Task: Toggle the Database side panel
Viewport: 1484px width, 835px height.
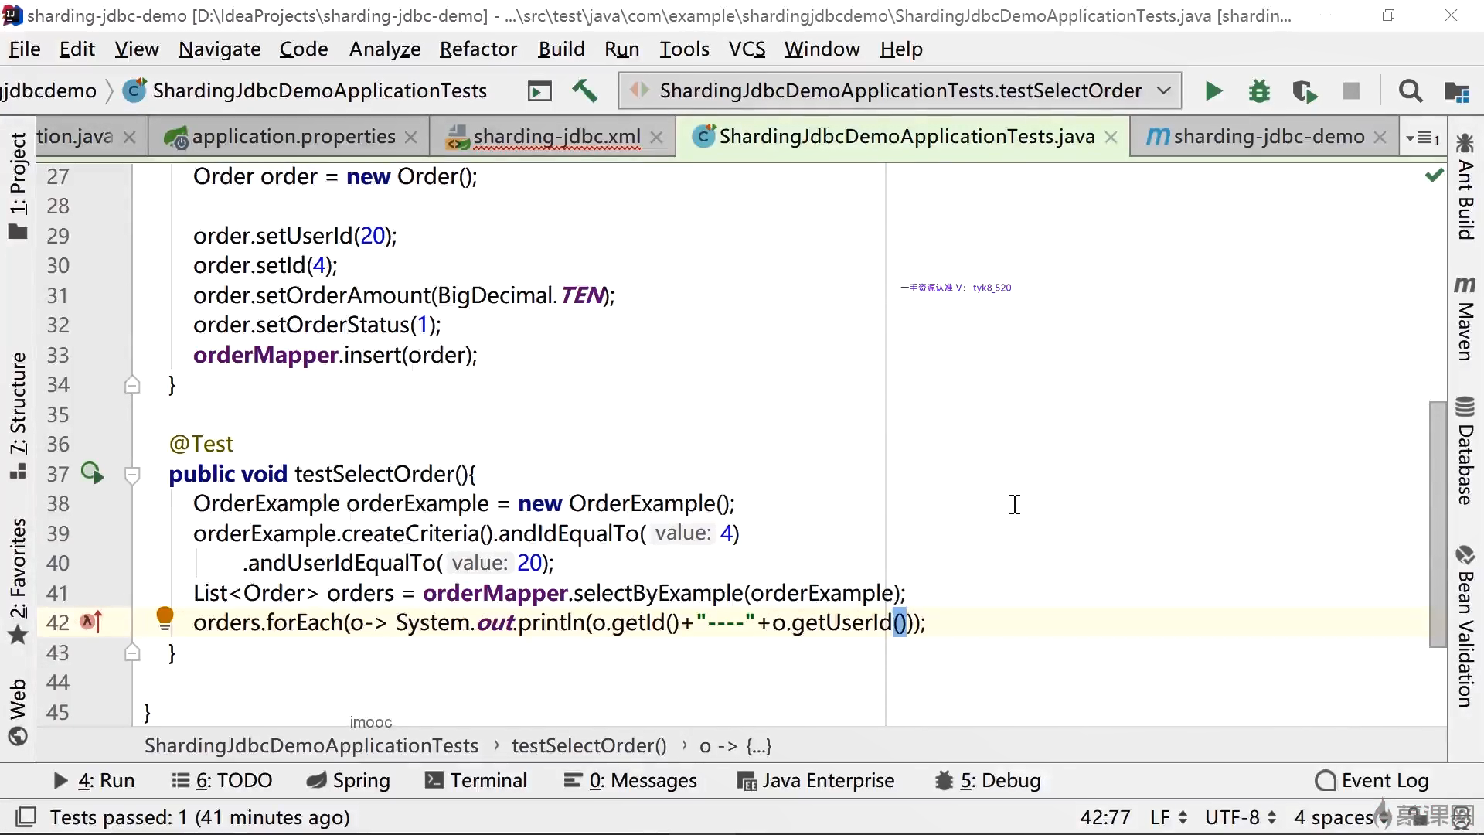Action: [1465, 452]
